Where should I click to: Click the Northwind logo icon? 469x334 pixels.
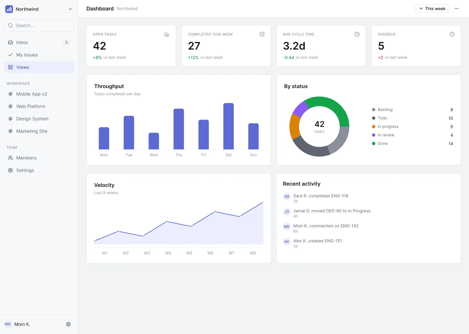(9, 9)
